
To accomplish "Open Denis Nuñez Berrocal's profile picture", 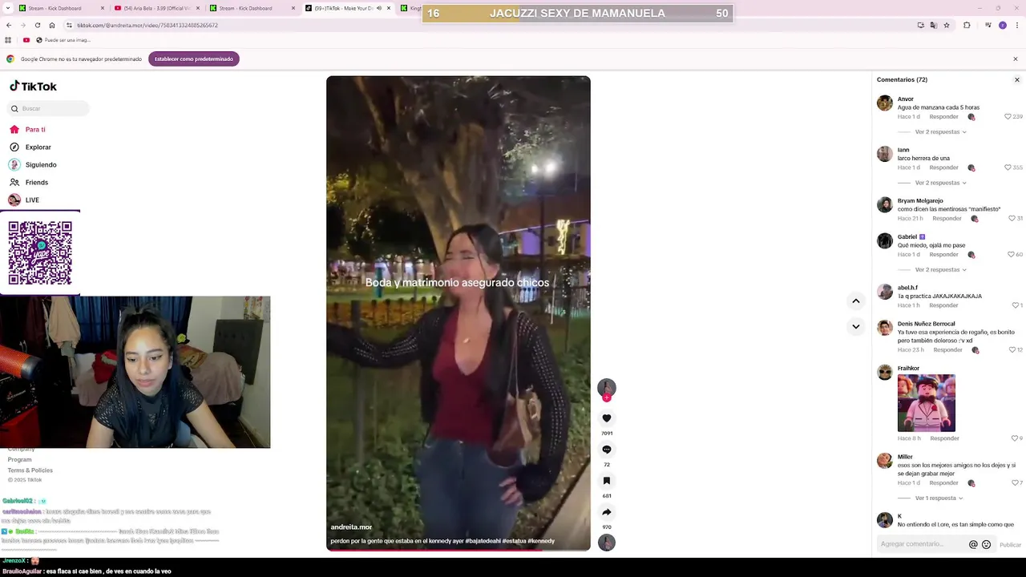I will 885,327.
